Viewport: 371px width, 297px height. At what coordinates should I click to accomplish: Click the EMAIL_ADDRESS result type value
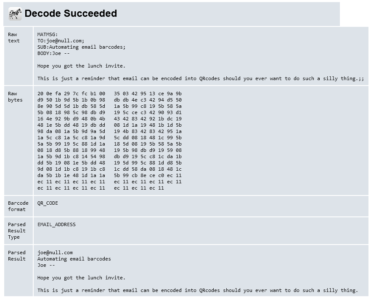tap(56, 224)
